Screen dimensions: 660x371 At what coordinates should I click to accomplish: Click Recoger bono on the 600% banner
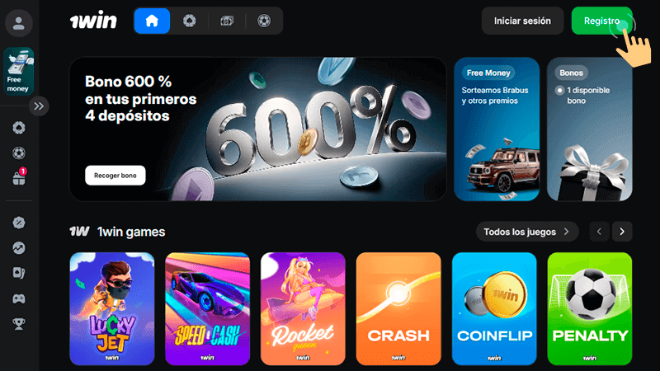[115, 176]
